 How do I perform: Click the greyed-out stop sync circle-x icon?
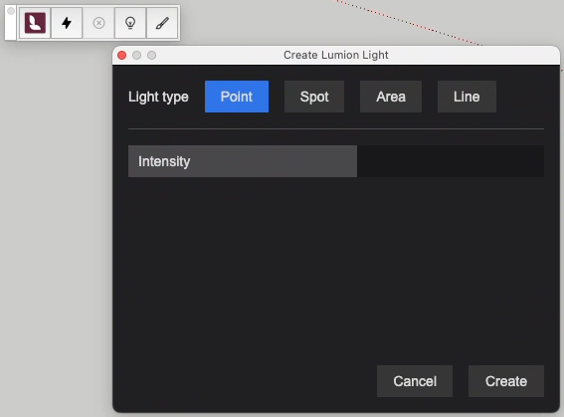click(98, 23)
